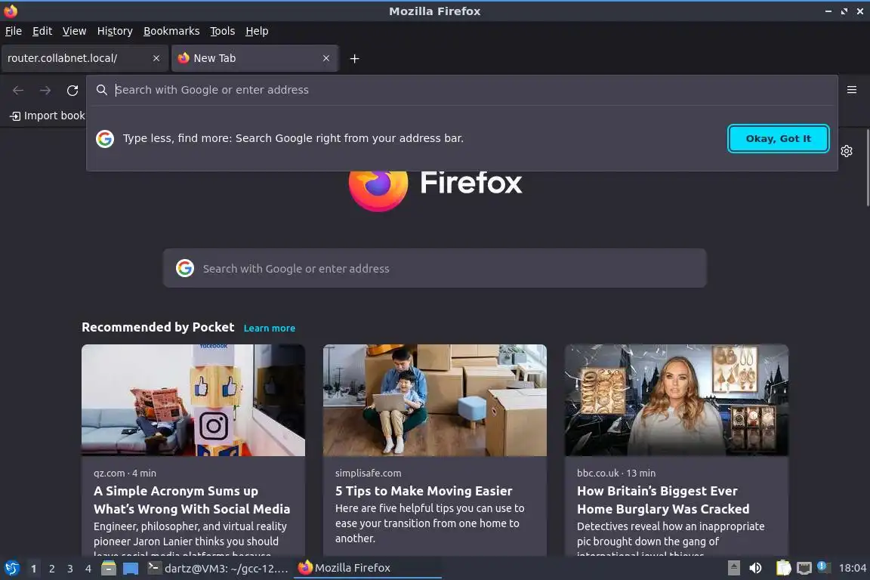Screen dimensions: 870x580
Task: Click the Back navigation arrow
Action: click(x=18, y=90)
